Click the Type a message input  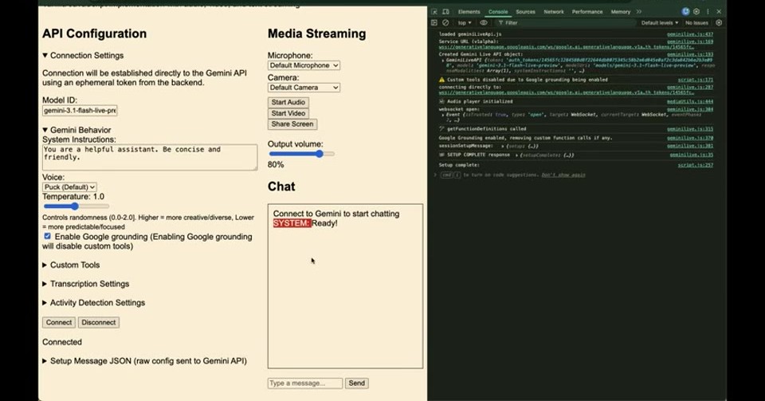pos(305,383)
